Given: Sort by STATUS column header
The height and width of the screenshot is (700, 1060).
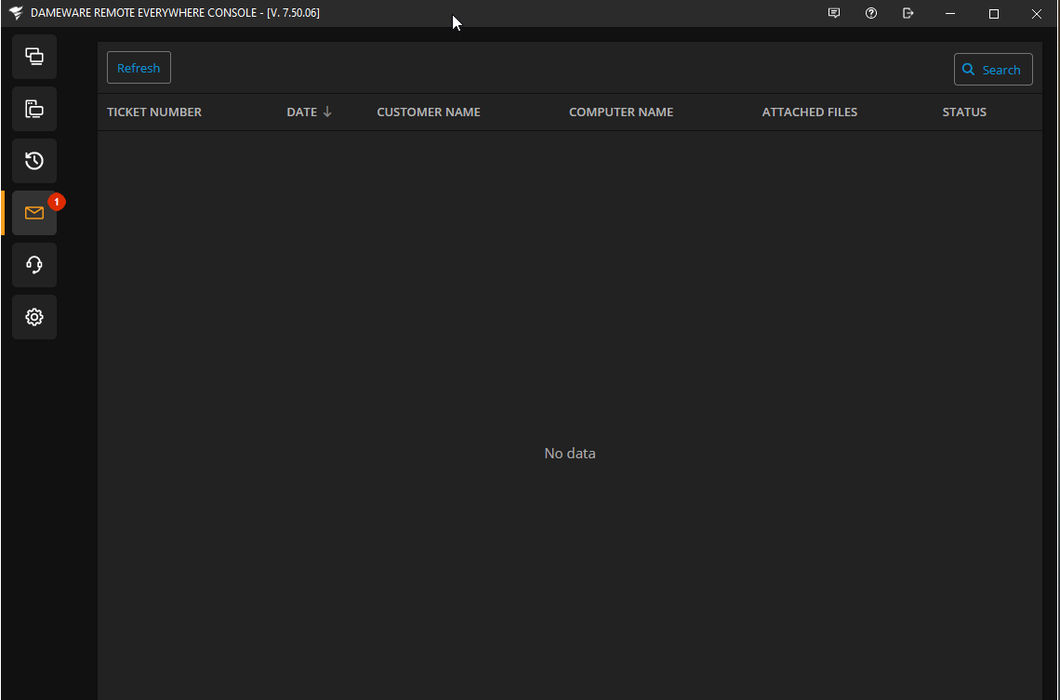Looking at the screenshot, I should tap(964, 112).
